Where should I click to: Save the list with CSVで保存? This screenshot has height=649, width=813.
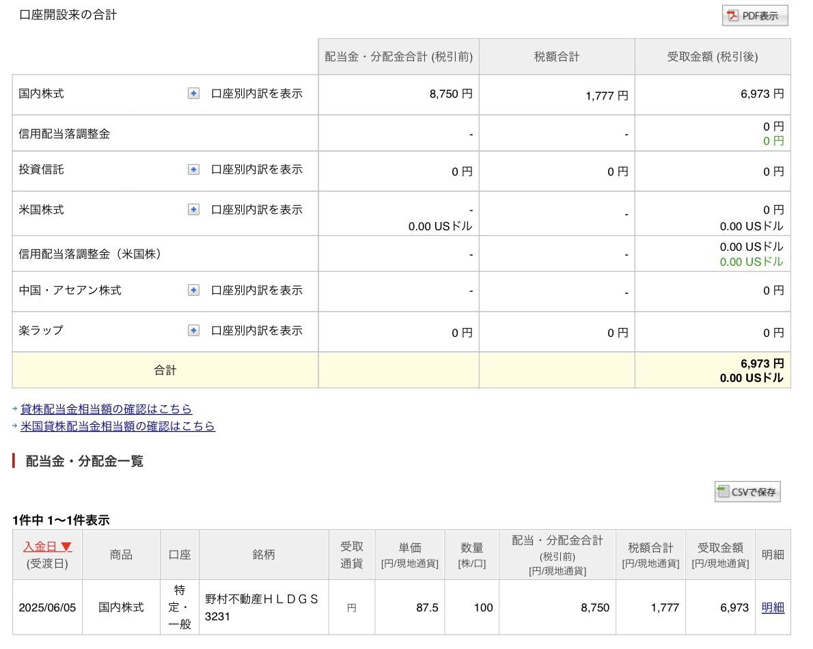coord(747,492)
